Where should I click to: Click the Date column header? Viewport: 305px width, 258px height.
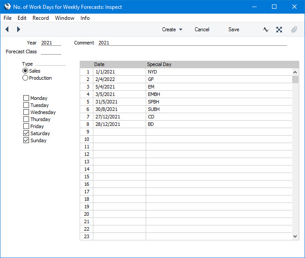coord(119,64)
